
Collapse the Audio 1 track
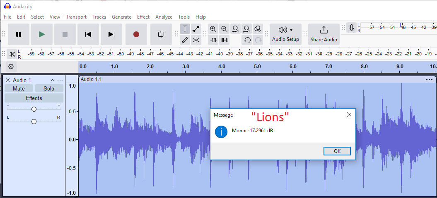(x=52, y=80)
